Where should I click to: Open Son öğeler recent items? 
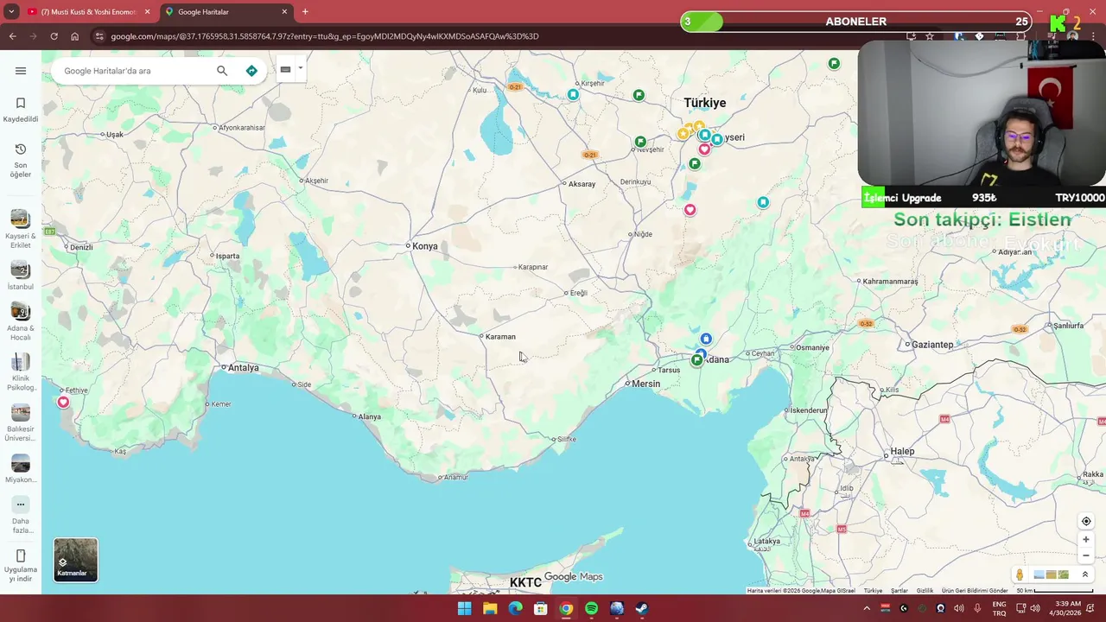click(x=21, y=161)
